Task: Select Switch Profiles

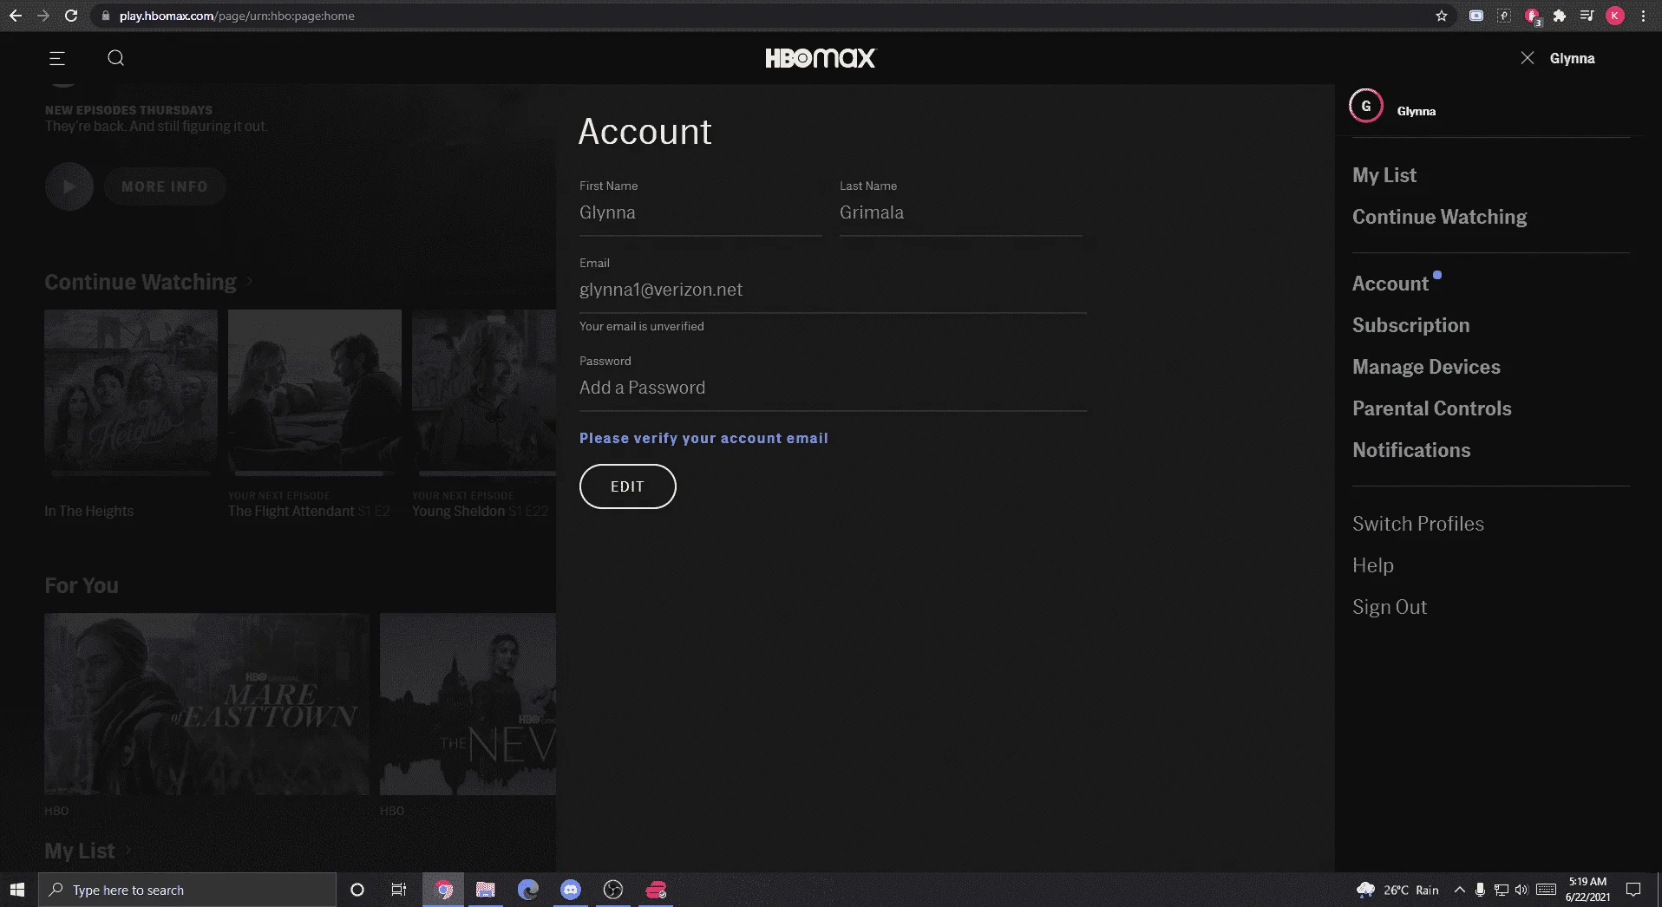Action: point(1417,524)
